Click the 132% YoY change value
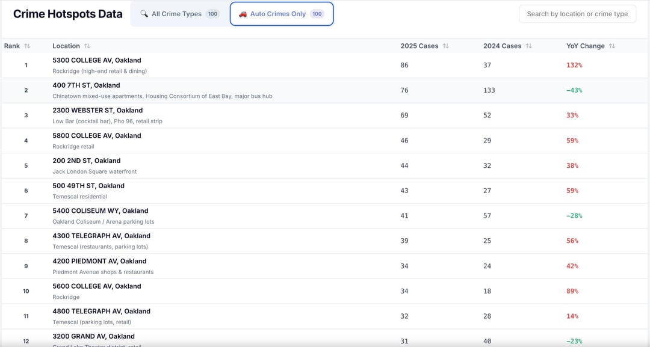 point(574,65)
